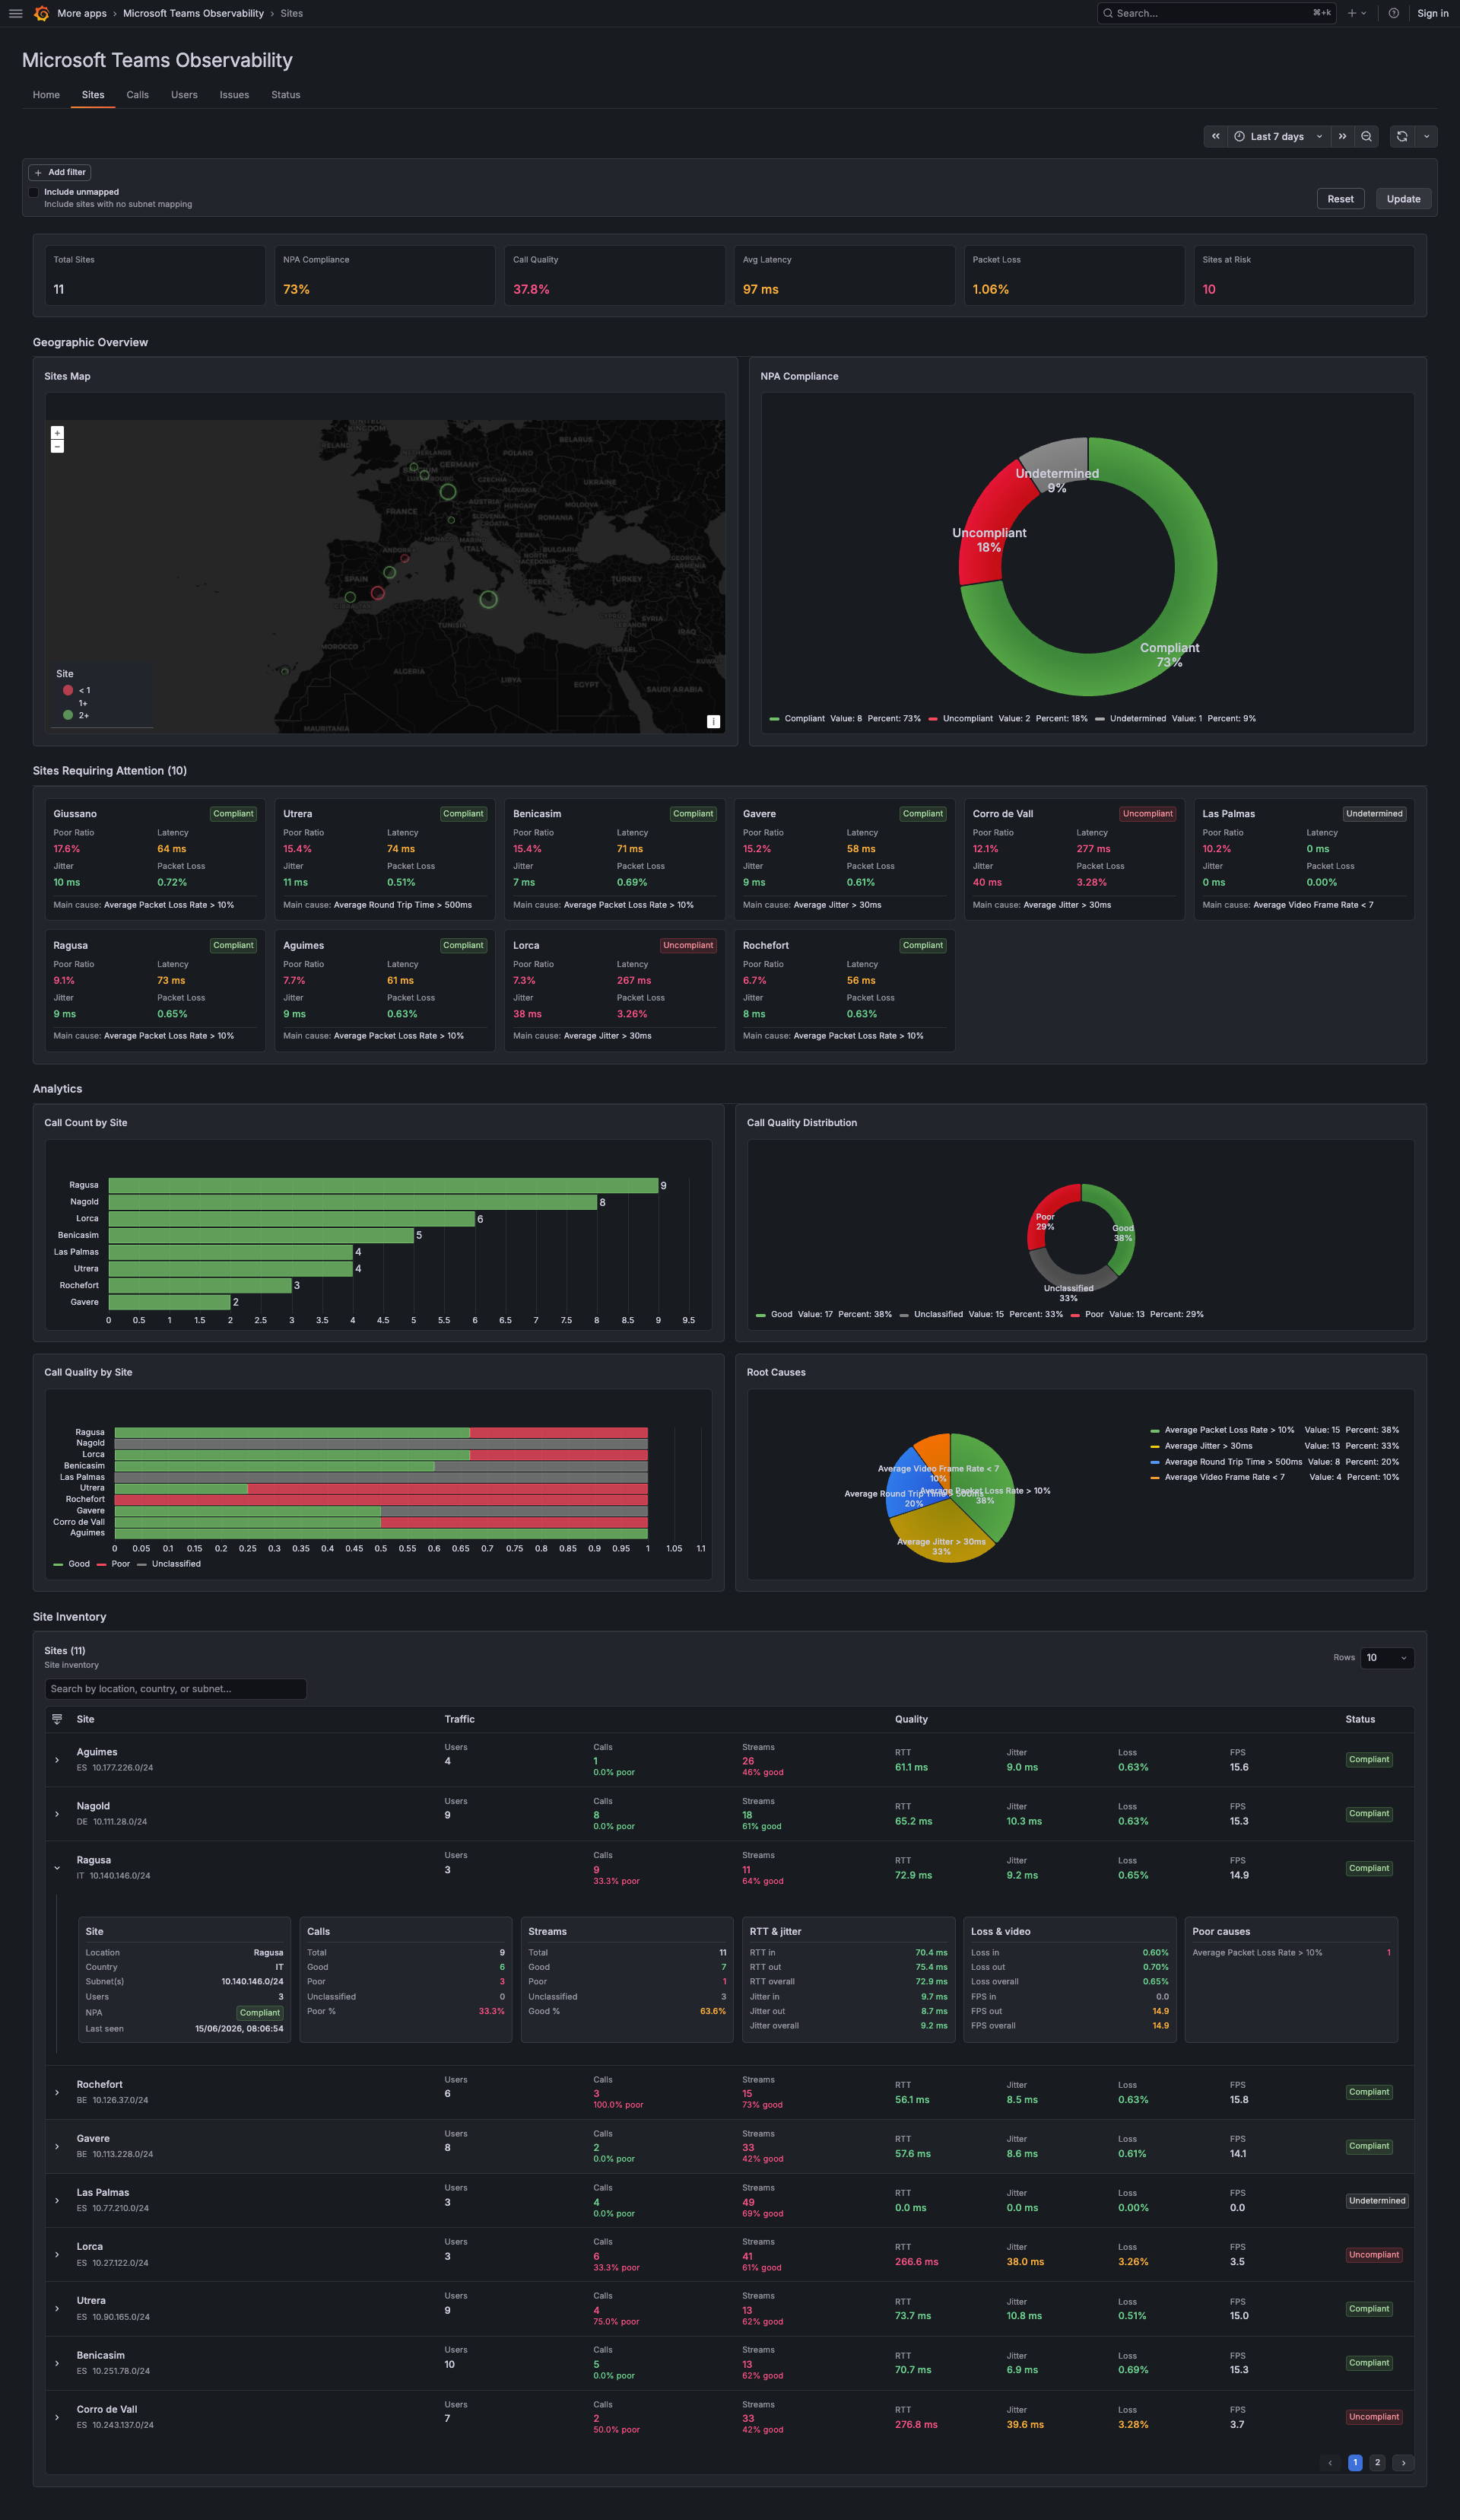This screenshot has height=2520, width=1460.
Task: Click the green marker over Germany
Action: [x=448, y=491]
